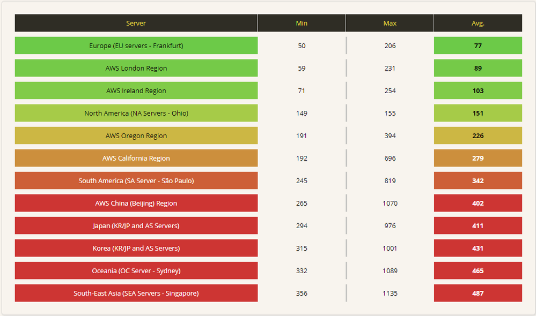Select the AWS Oregon max value 394
This screenshot has height=316, width=536.
[390, 136]
